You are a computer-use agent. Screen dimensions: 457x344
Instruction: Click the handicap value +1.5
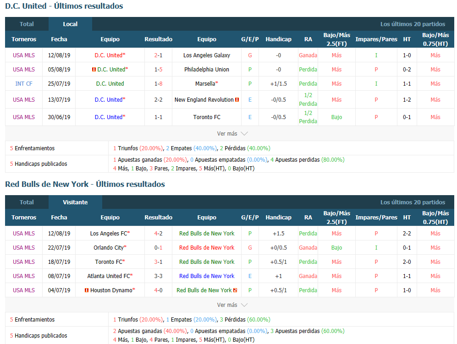tap(278, 234)
